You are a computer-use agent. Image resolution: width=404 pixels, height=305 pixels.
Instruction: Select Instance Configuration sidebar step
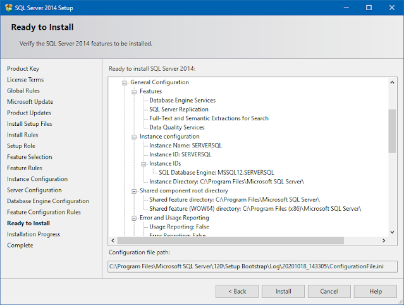[x=37, y=179]
